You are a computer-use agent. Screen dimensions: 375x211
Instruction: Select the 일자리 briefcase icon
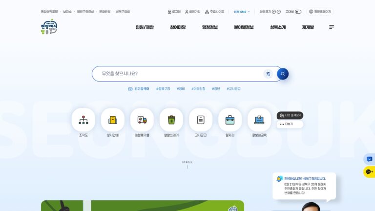click(230, 120)
